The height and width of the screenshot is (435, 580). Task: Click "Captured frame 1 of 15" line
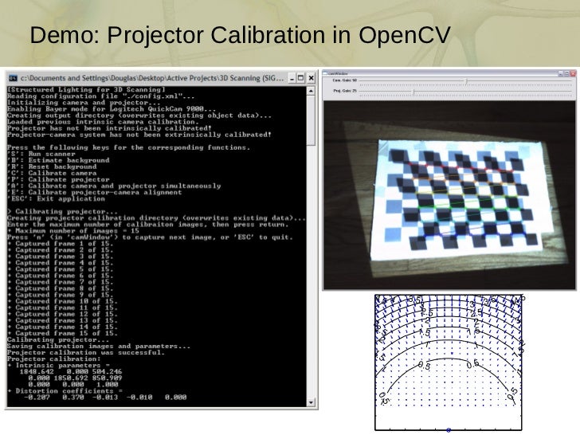[x=61, y=244]
